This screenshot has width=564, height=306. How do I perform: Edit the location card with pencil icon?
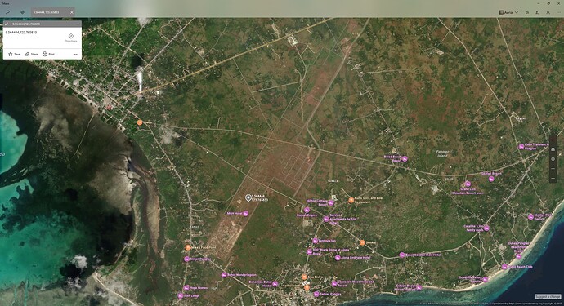coord(7,24)
